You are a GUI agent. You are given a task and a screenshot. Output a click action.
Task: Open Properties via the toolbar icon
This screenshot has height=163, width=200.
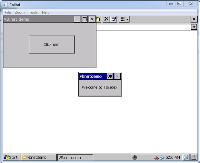coord(114,19)
